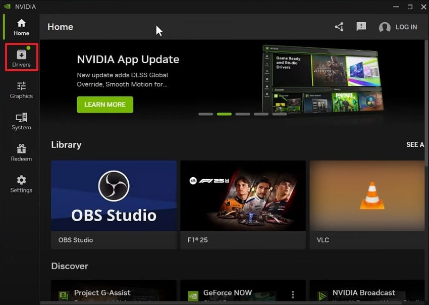This screenshot has width=429, height=305.
Task: Click the LOG IN link
Action: [x=406, y=27]
